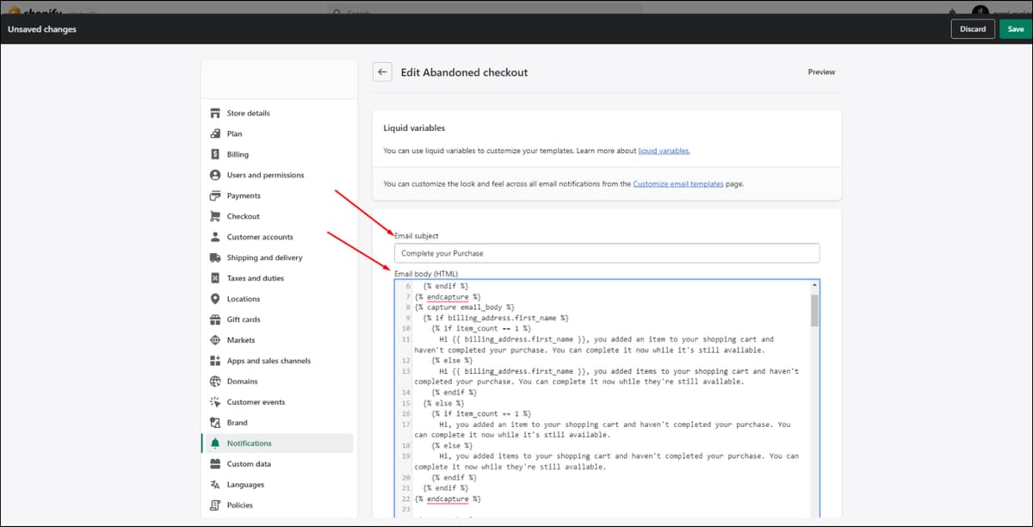Click the Store details icon in sidebar
This screenshot has height=527, width=1033.
(215, 113)
